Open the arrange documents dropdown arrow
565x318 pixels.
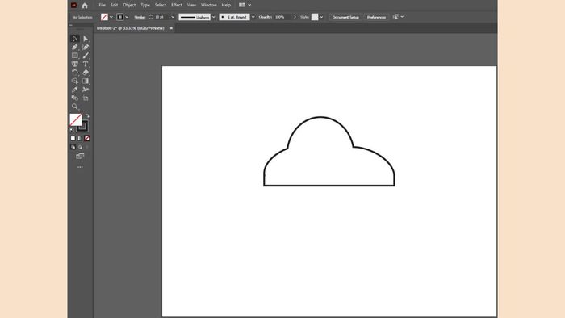pos(249,5)
